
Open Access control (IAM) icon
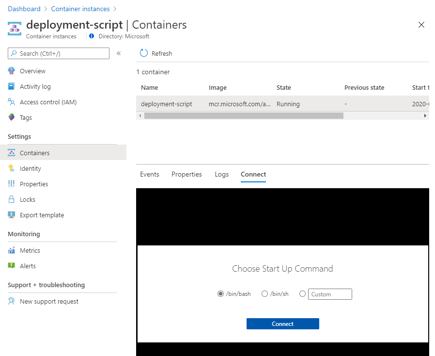[11, 102]
